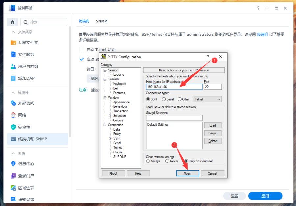Expand the Selection tree node
296x206 pixels.
110,116
